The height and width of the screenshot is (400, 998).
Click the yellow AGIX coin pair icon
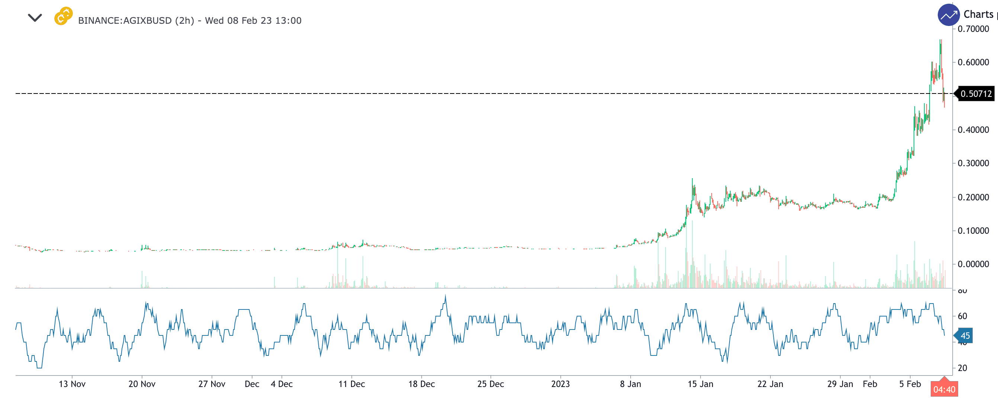[63, 16]
